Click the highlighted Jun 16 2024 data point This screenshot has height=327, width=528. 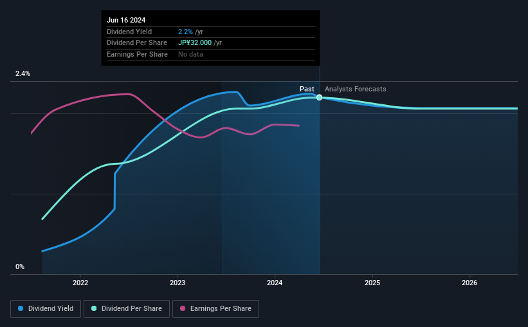click(319, 97)
